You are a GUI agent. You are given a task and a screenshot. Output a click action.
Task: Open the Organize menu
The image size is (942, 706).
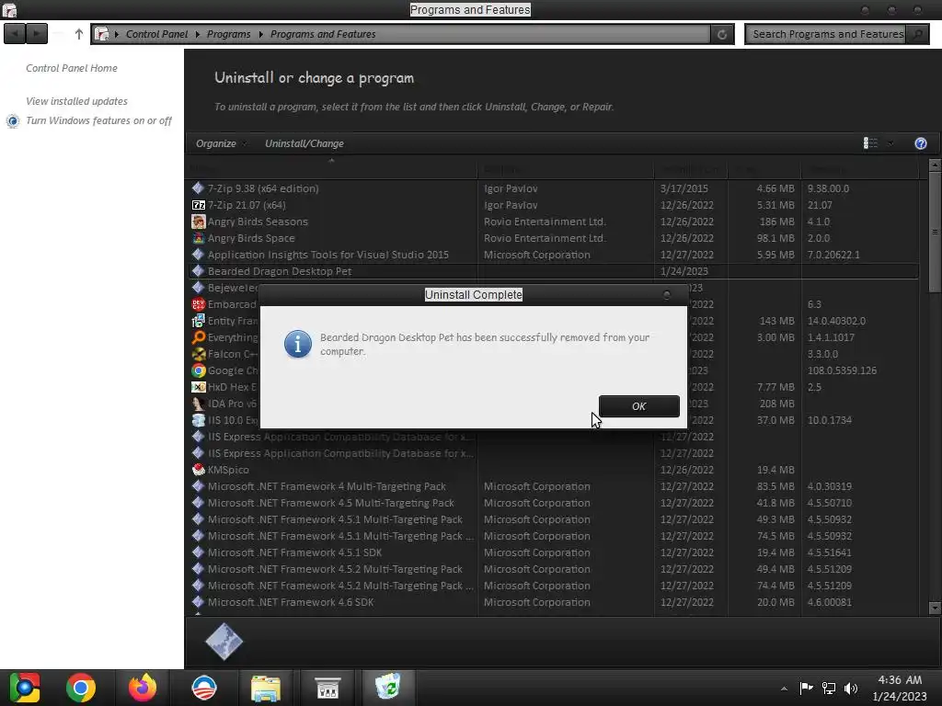coord(215,143)
